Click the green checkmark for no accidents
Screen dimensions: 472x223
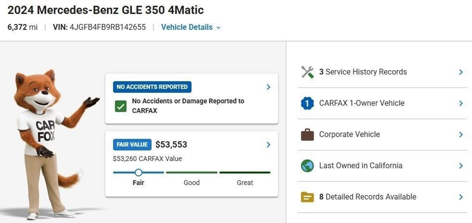[x=121, y=106]
